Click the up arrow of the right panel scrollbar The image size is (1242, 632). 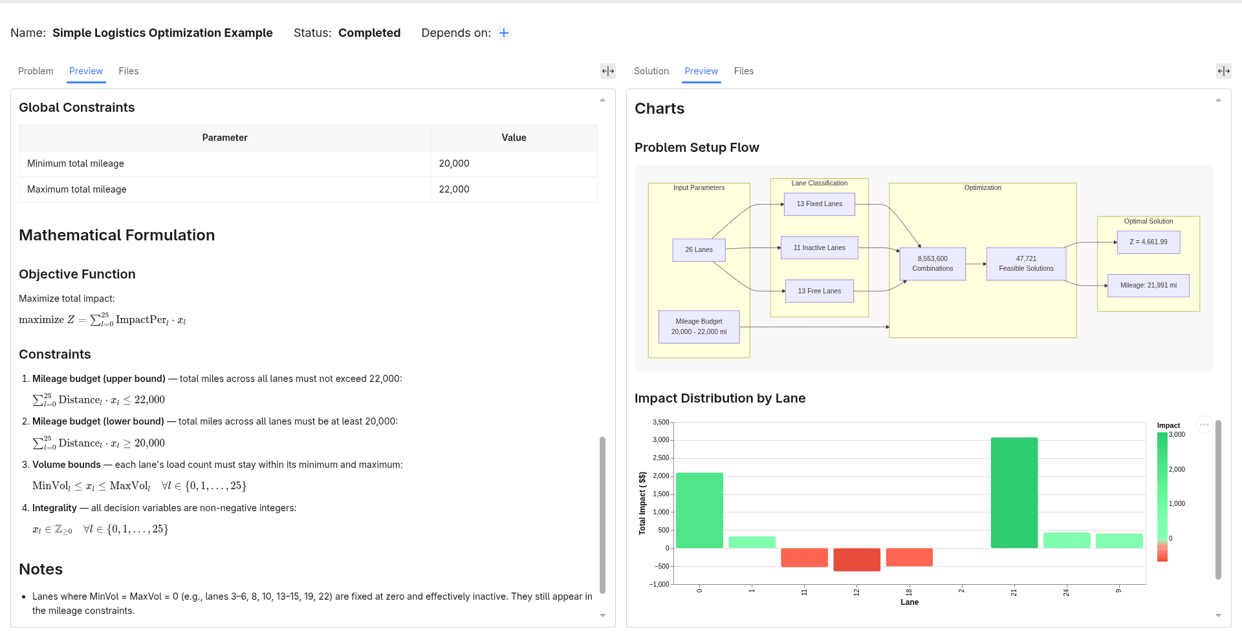pyautogui.click(x=1218, y=100)
